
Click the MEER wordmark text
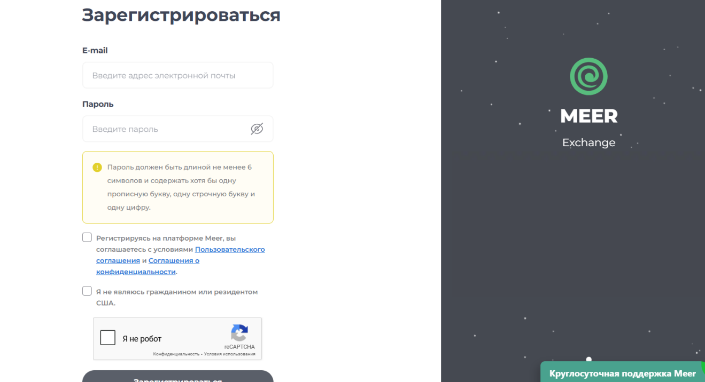[588, 116]
